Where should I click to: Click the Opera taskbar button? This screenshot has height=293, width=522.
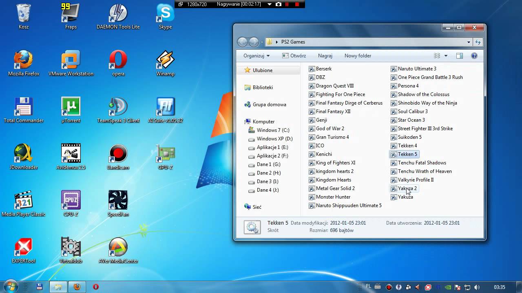coord(96,287)
